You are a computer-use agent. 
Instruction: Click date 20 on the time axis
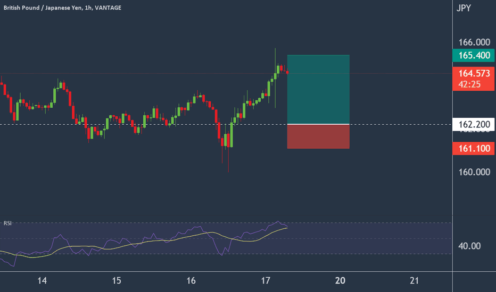pos(340,280)
